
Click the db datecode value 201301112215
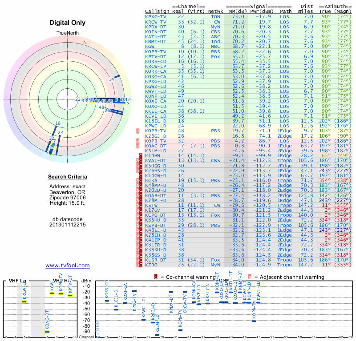click(68, 225)
